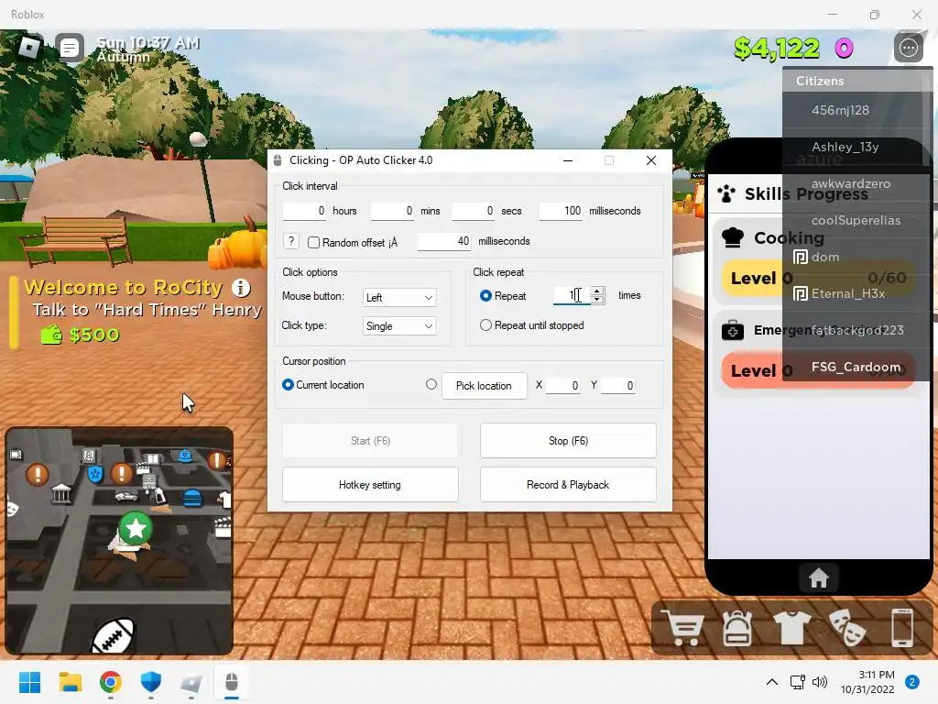Open the backpack inventory icon
Image resolution: width=938 pixels, height=704 pixels.
click(x=737, y=628)
